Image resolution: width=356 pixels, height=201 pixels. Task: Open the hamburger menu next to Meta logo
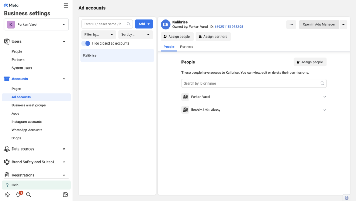66,6
